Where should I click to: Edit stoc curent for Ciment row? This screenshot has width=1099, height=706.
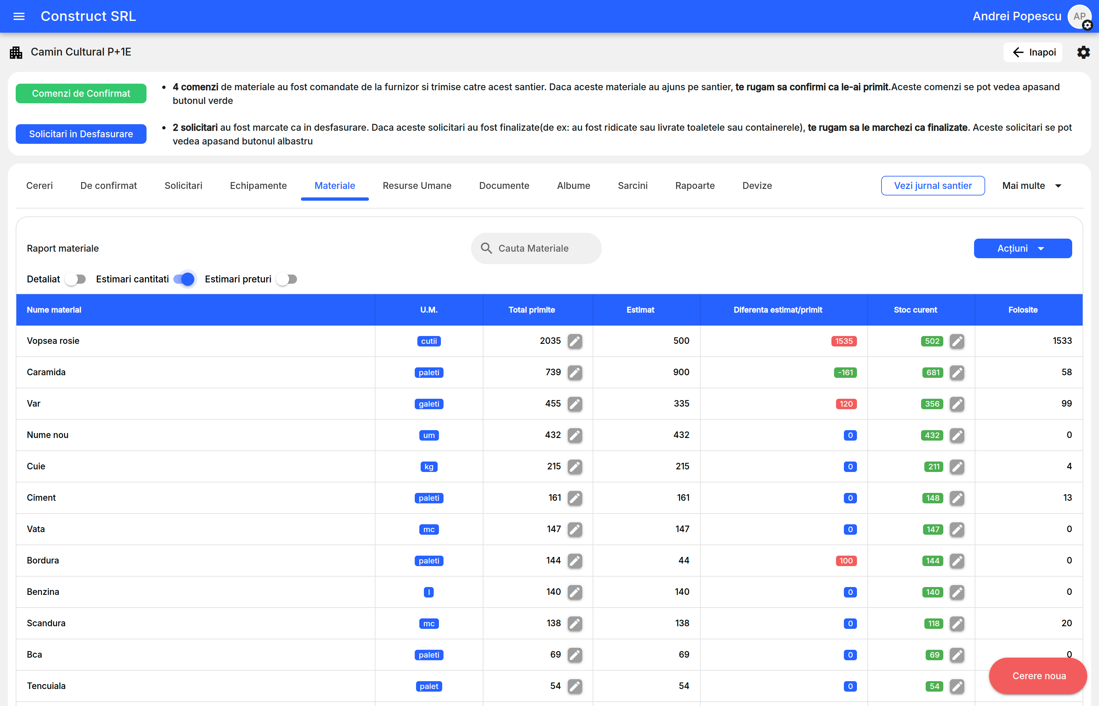(x=957, y=498)
